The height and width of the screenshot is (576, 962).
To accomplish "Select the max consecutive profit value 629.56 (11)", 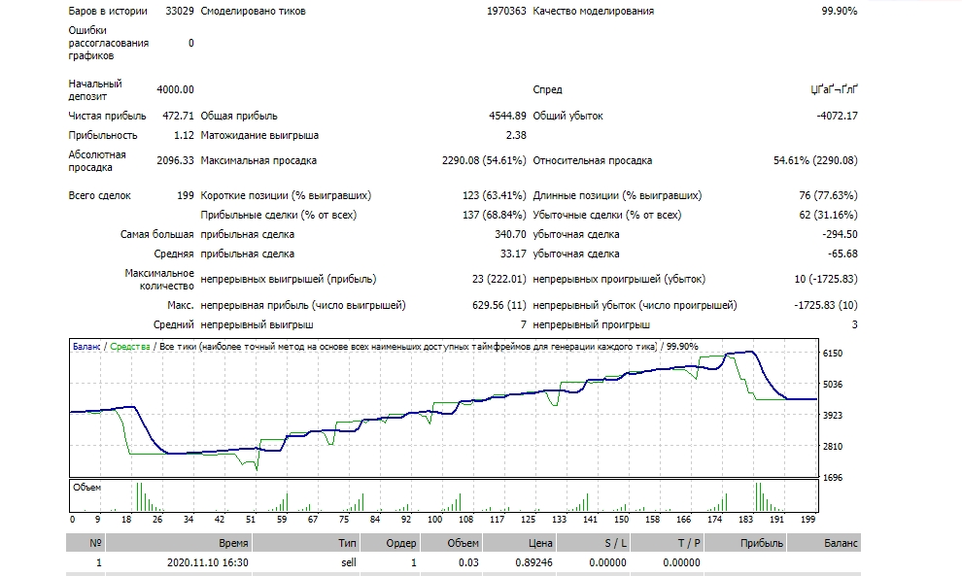I will click(x=498, y=305).
